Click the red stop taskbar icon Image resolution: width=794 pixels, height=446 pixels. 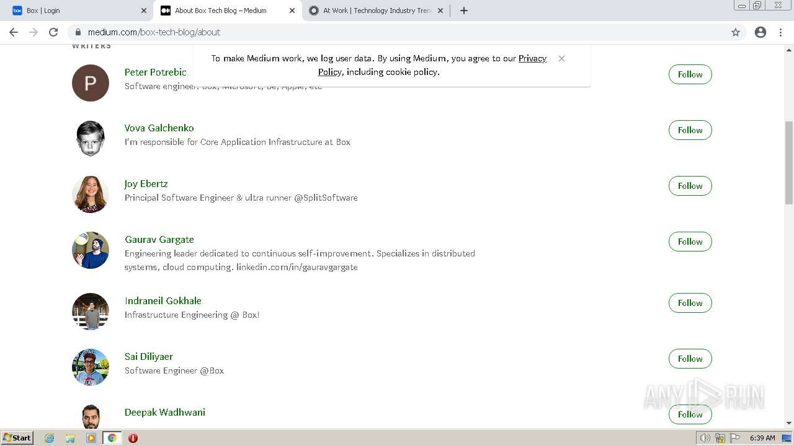pos(133,438)
